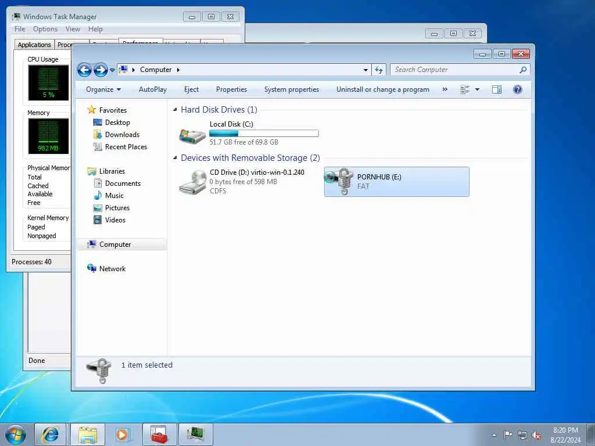
Task: Click the Computer breadcrumb in address bar
Action: pos(156,70)
